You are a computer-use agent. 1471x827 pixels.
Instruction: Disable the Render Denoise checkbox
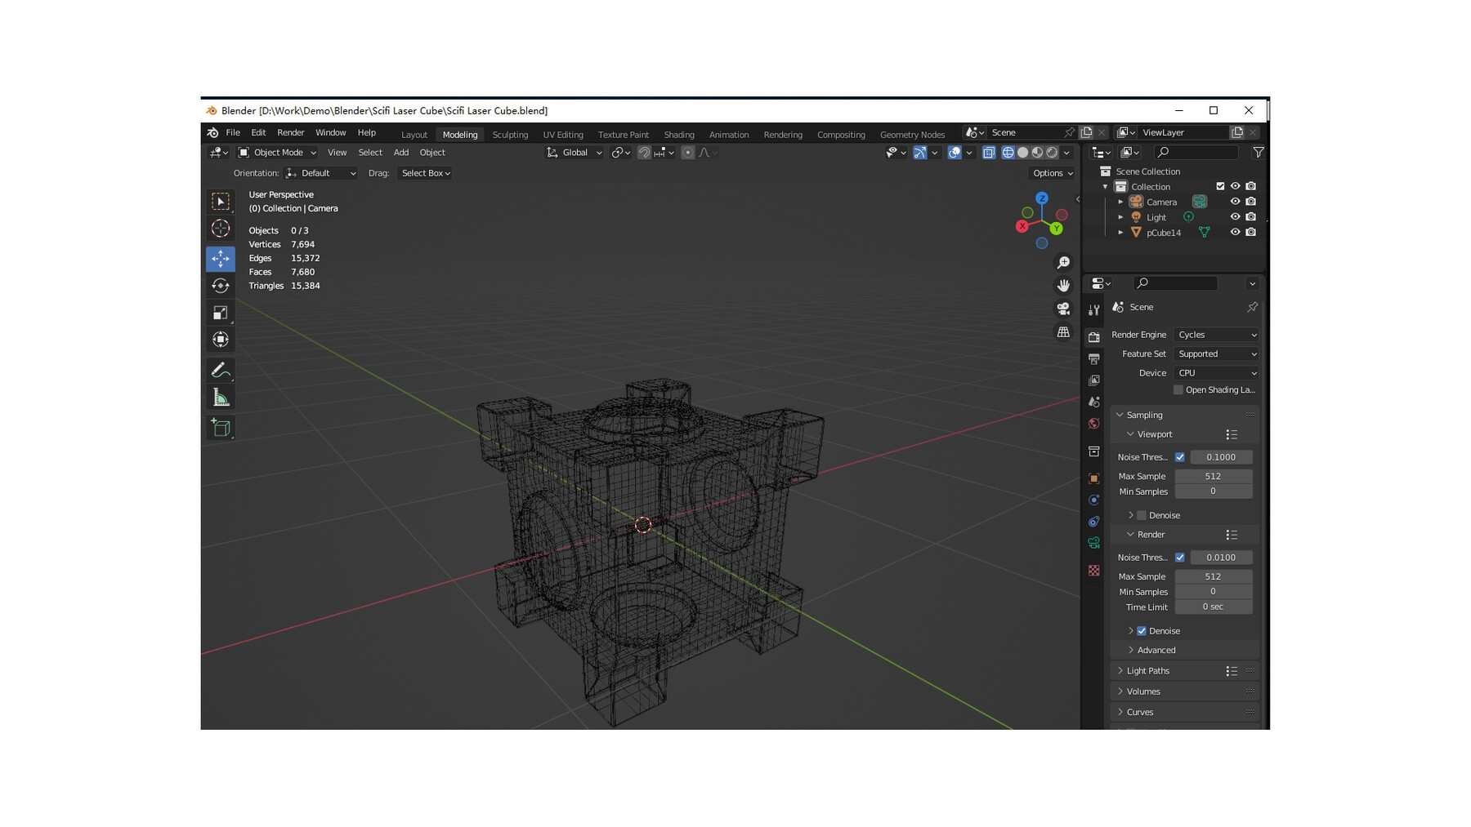[x=1142, y=631]
